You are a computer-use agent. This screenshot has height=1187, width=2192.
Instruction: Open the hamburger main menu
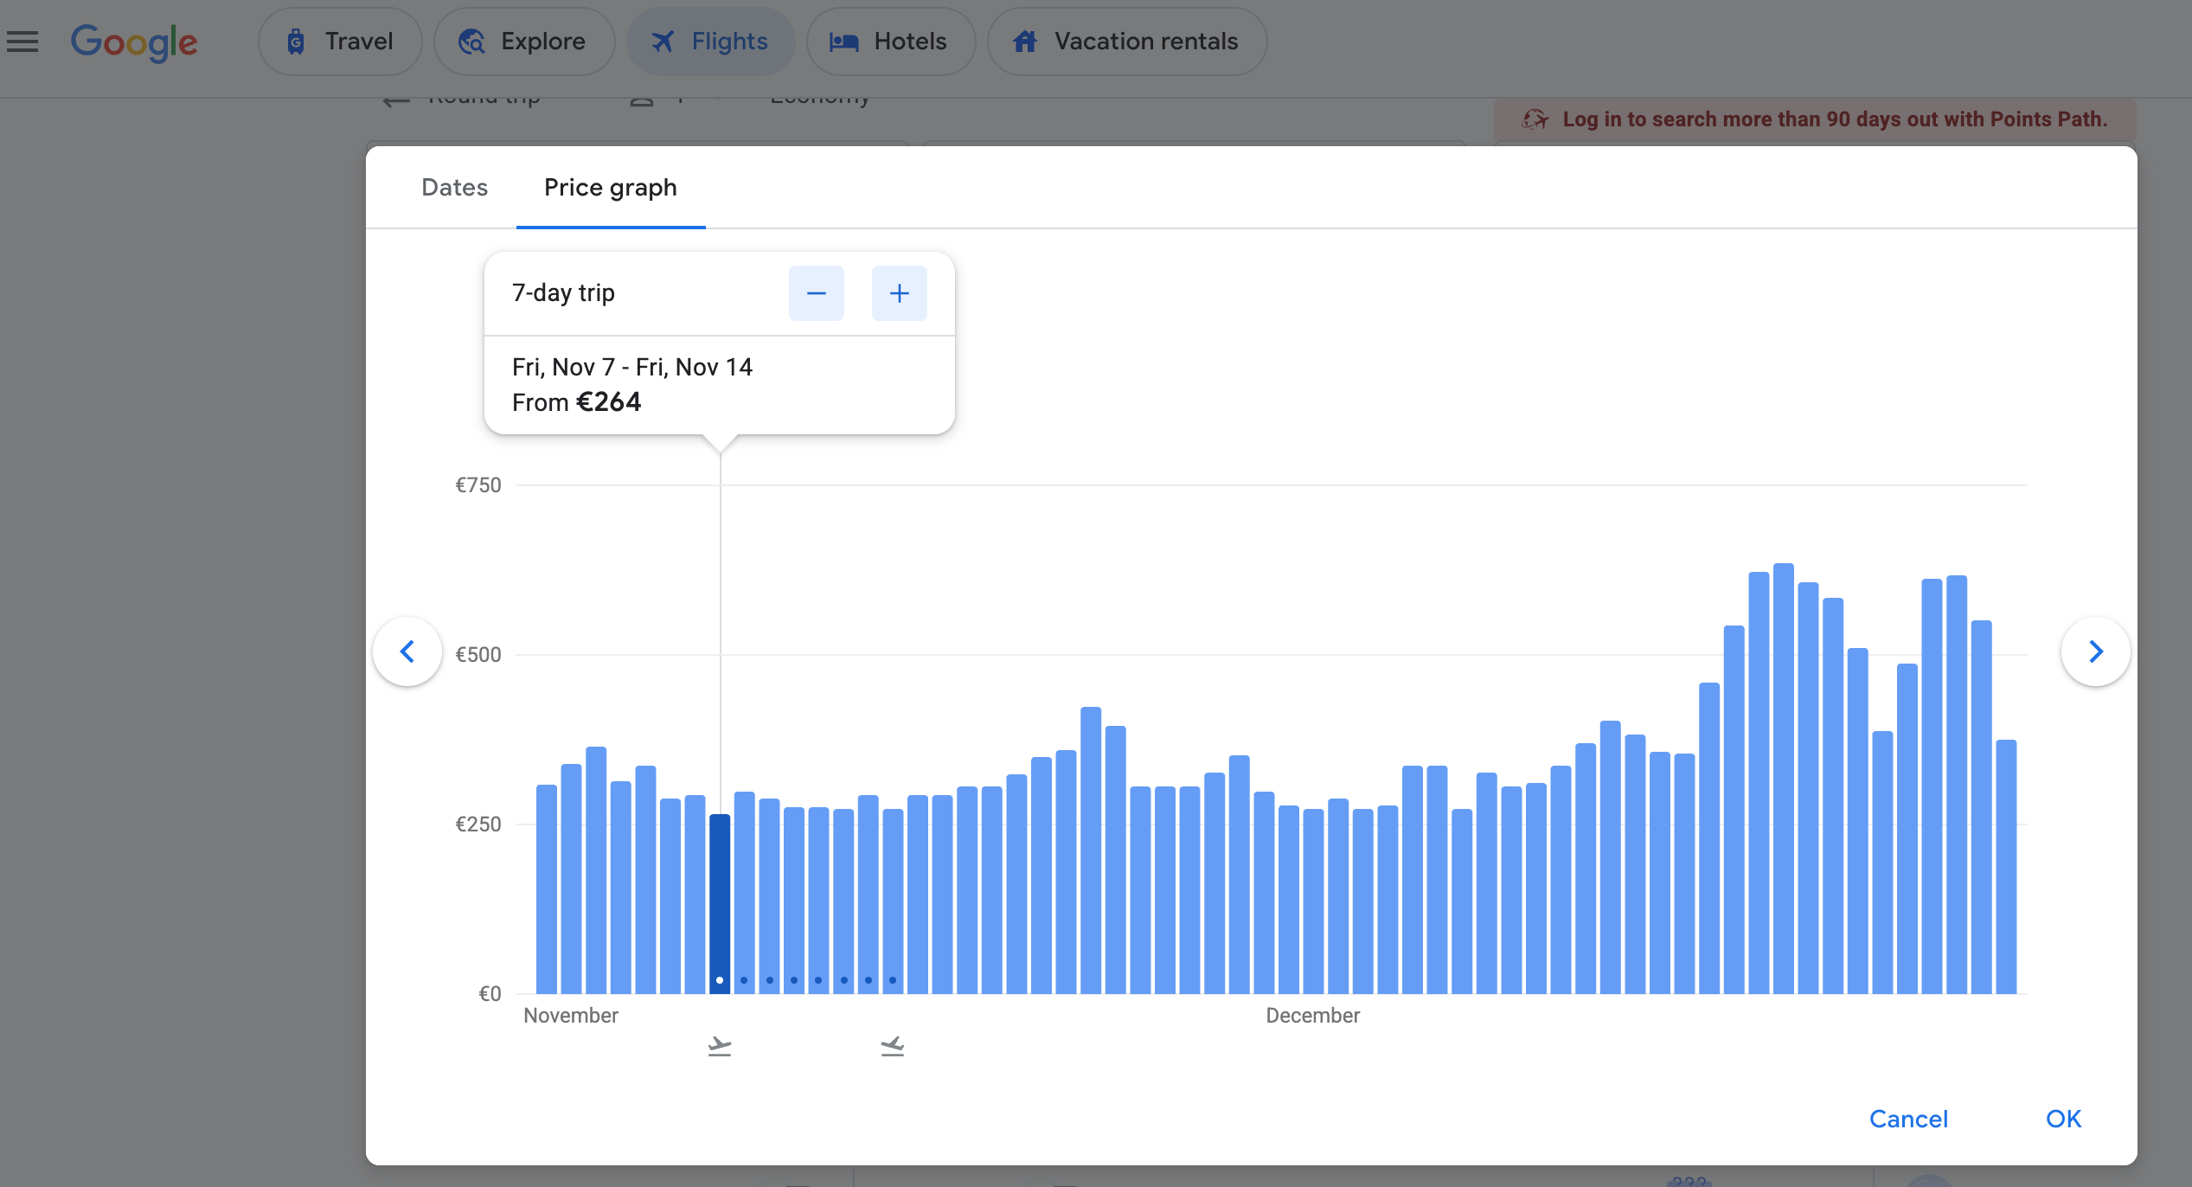pyautogui.click(x=22, y=42)
